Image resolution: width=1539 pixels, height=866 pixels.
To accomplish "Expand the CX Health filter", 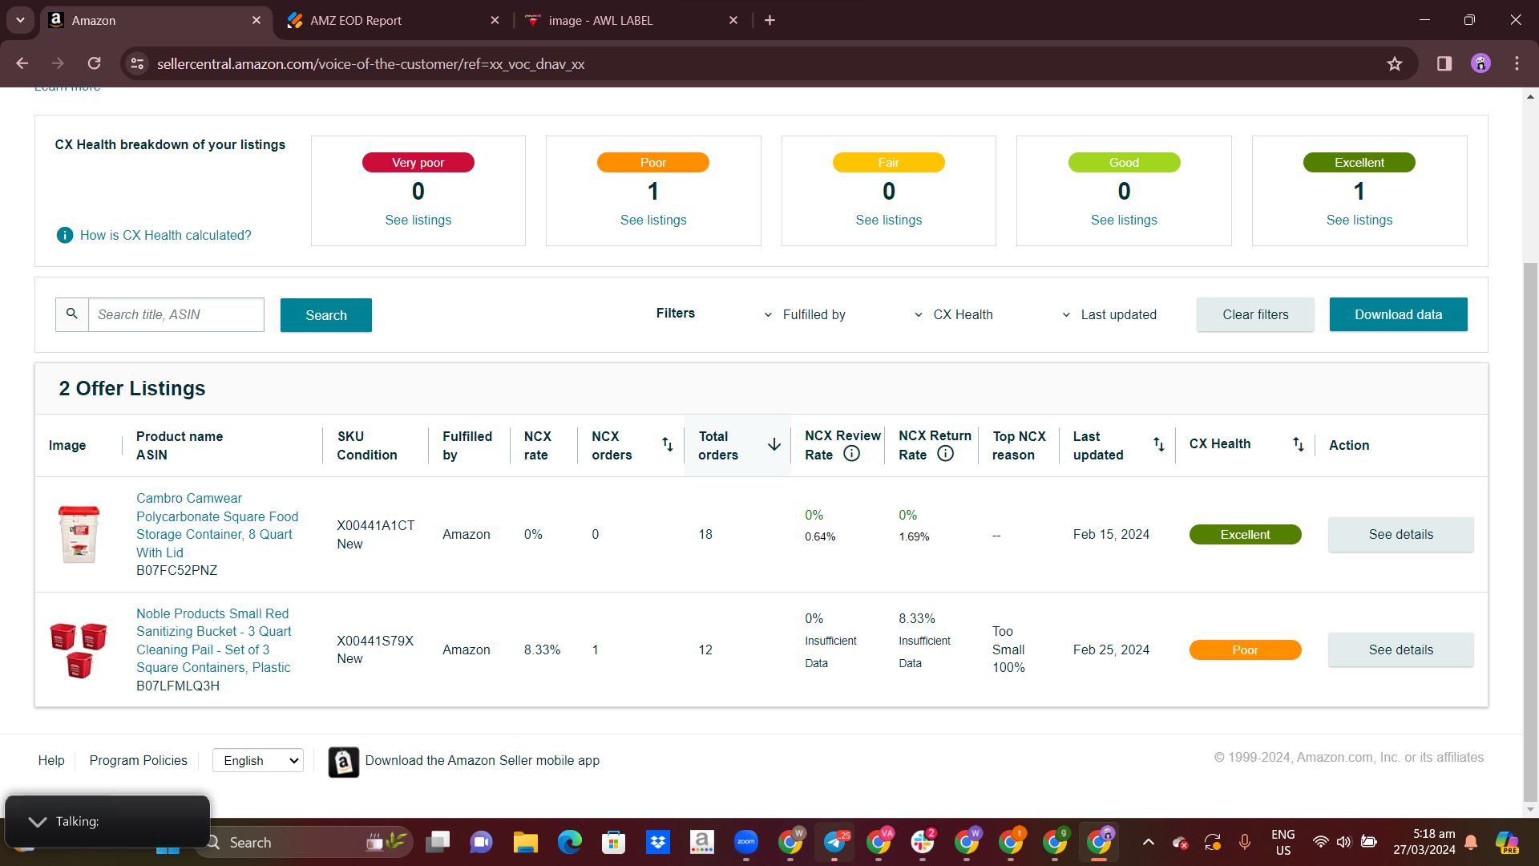I will click(954, 315).
